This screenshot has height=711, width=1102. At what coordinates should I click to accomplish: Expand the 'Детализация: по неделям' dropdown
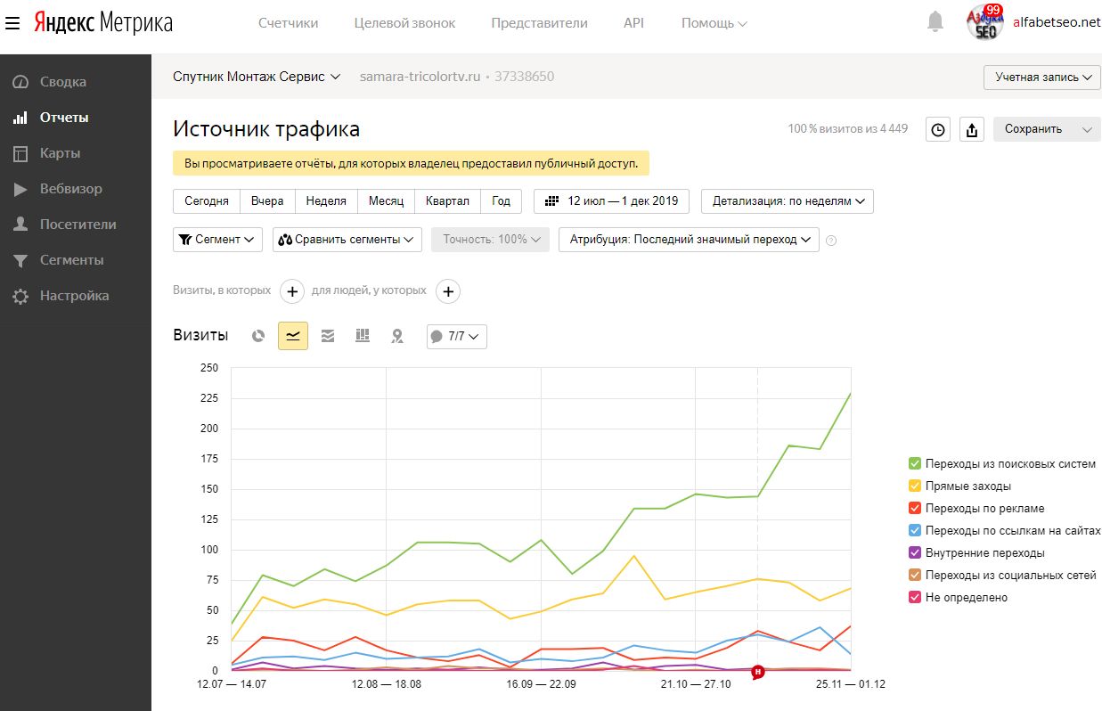(x=788, y=200)
